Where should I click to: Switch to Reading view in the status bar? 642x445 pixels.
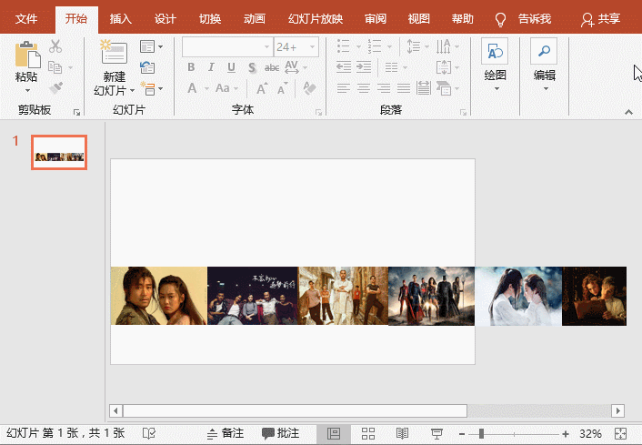pyautogui.click(x=402, y=434)
